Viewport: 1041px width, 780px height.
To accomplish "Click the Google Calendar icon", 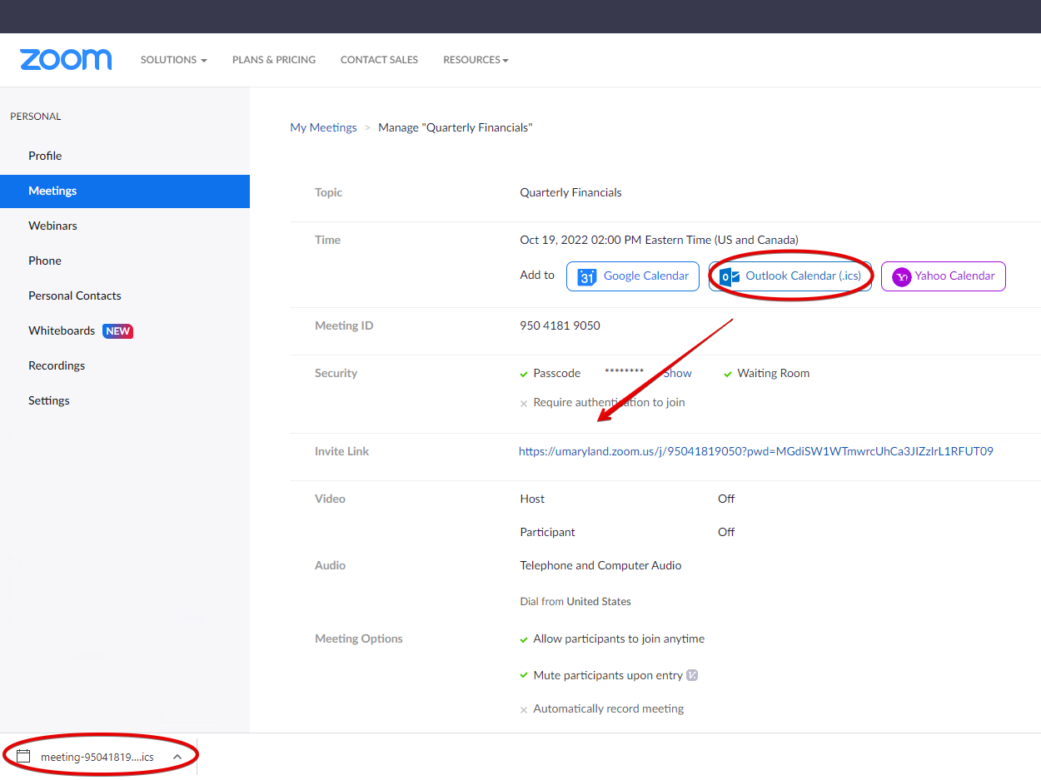I will (x=587, y=277).
